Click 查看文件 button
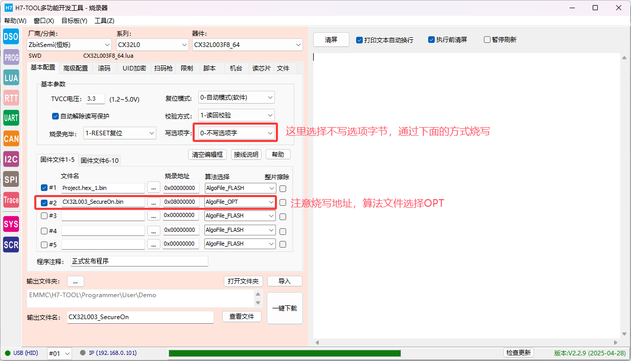This screenshot has width=631, height=361. [242, 317]
